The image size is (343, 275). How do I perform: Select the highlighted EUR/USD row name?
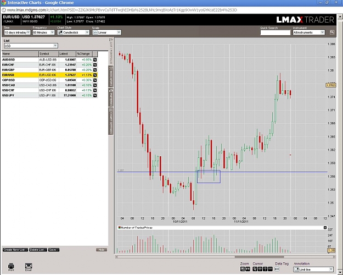click(x=8, y=75)
